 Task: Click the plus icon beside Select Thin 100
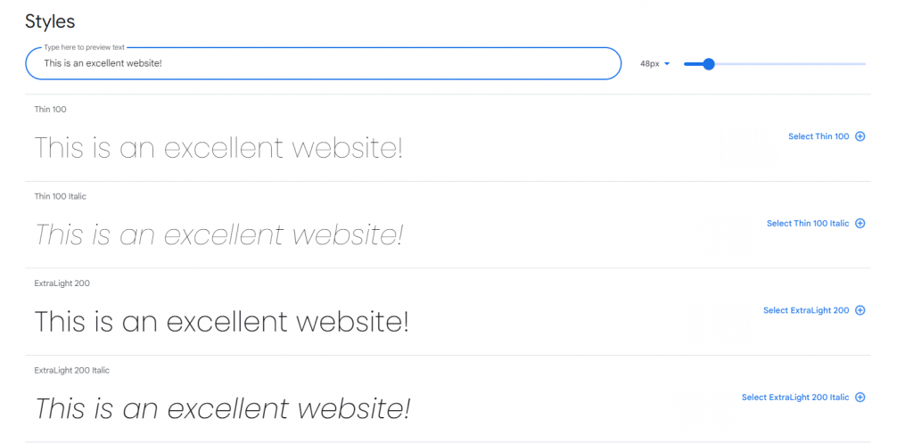point(860,136)
